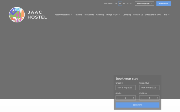Open the JAAC HOSTEL home link text
The height and width of the screenshot is (112, 180).
point(37,15)
